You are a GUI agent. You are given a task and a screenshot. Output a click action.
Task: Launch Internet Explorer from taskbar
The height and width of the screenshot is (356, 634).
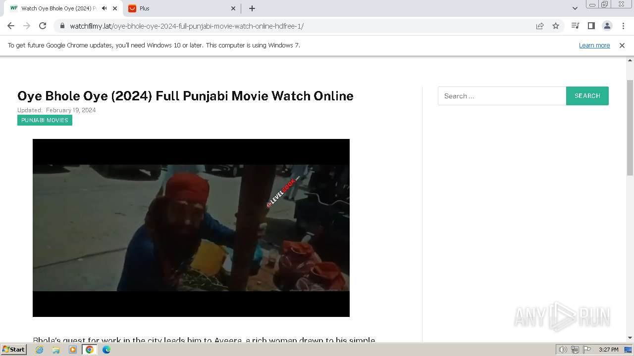pyautogui.click(x=39, y=350)
